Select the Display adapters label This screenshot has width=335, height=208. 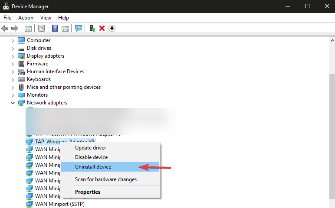[x=46, y=56]
